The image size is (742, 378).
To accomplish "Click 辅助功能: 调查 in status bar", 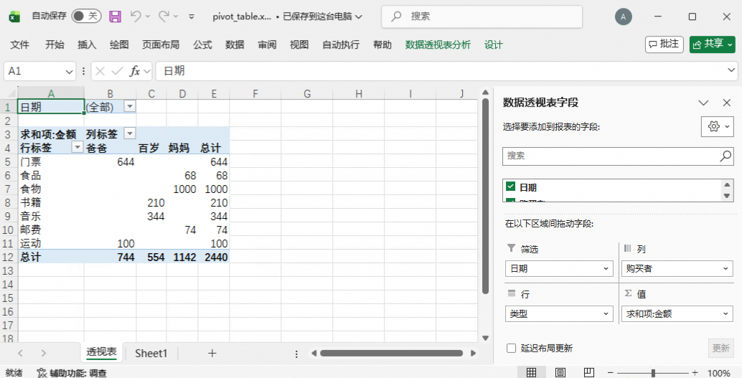I will point(72,373).
